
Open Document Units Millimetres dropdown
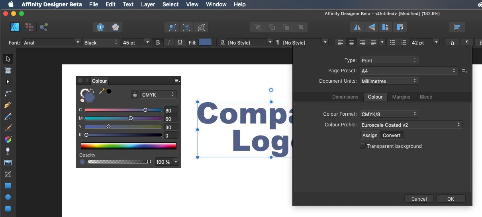389,81
